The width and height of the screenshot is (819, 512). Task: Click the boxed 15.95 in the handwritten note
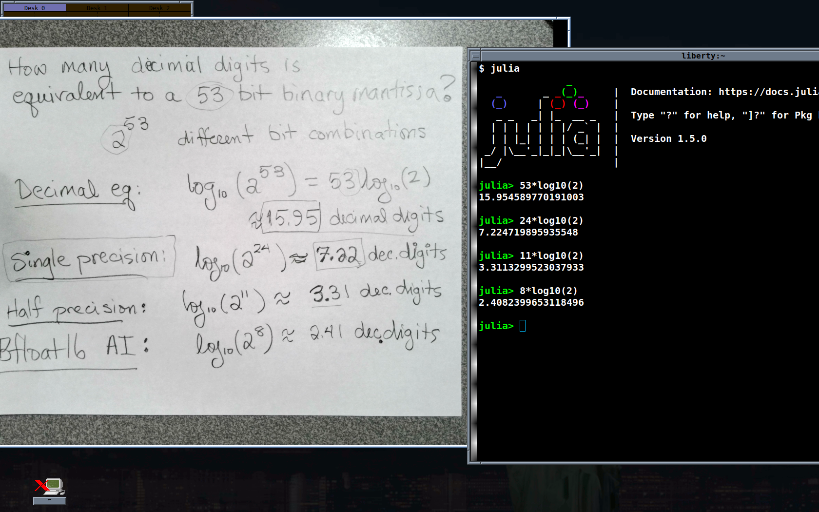292,217
